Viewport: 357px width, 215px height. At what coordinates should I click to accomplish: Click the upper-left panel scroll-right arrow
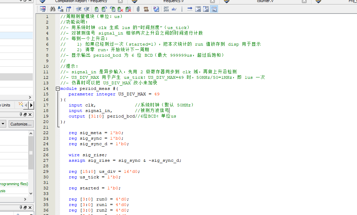click(x=30, y=97)
